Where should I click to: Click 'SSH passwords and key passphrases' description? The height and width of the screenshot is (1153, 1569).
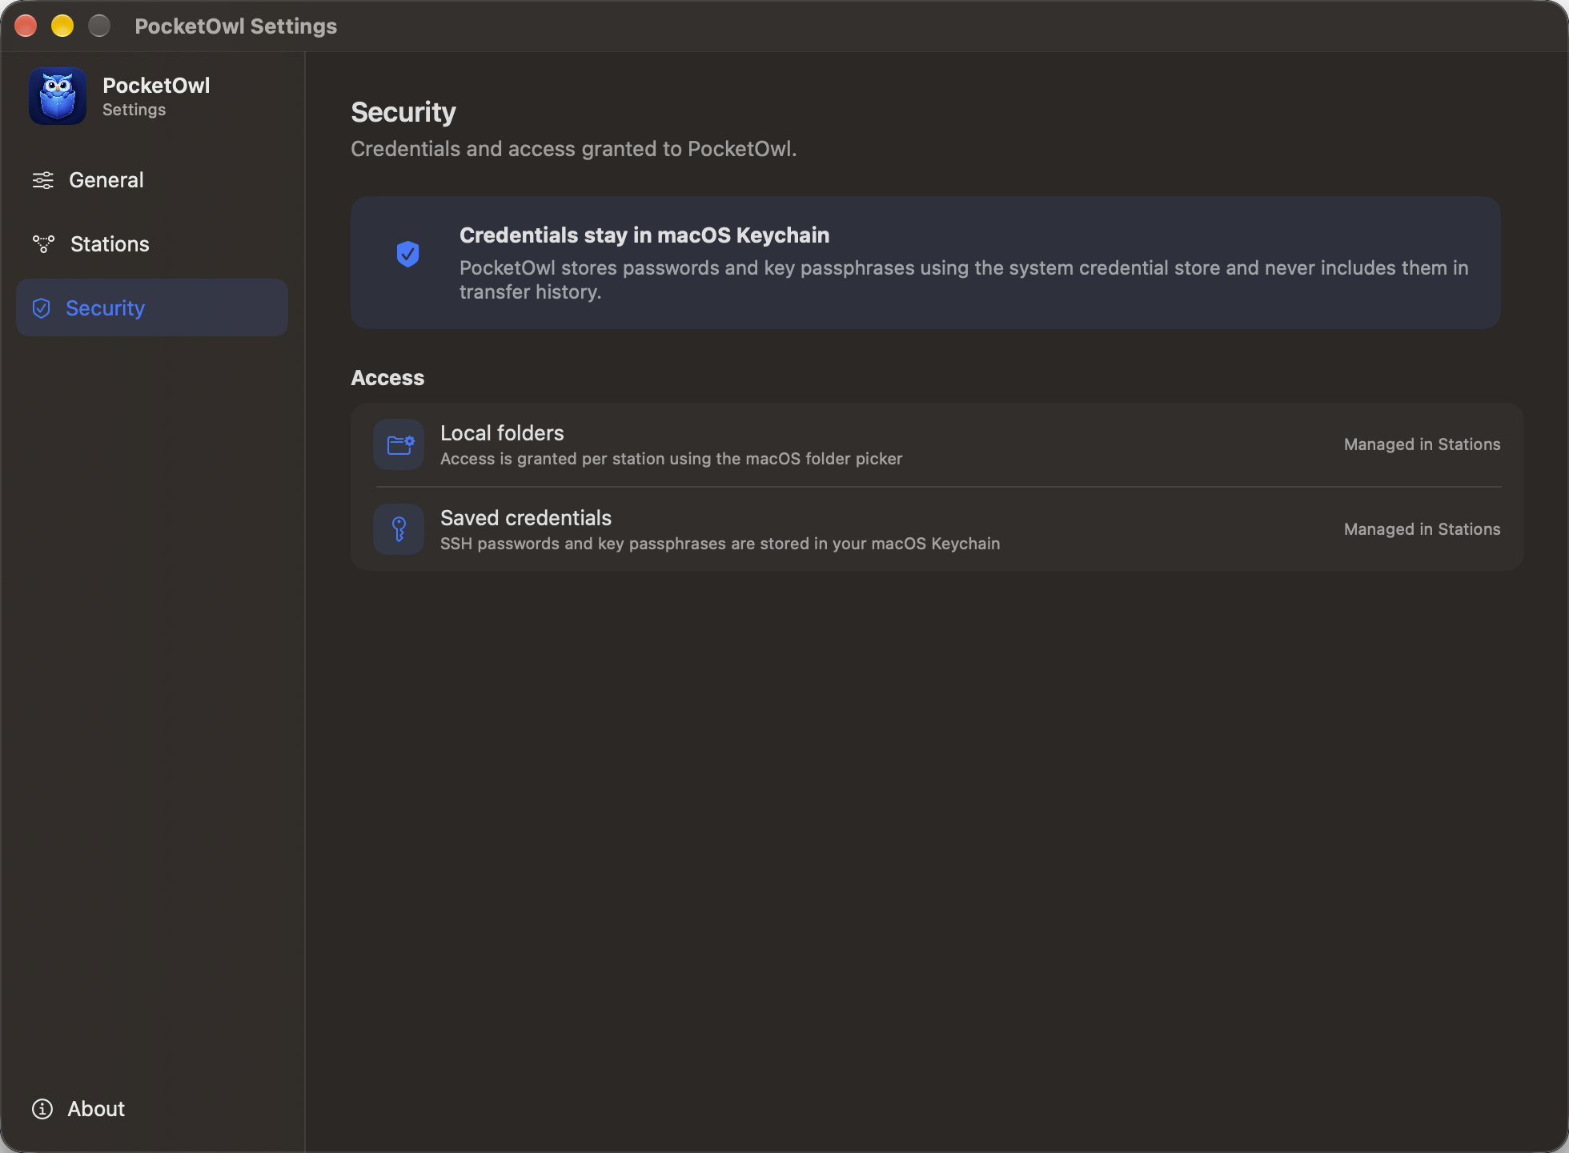pyautogui.click(x=720, y=544)
